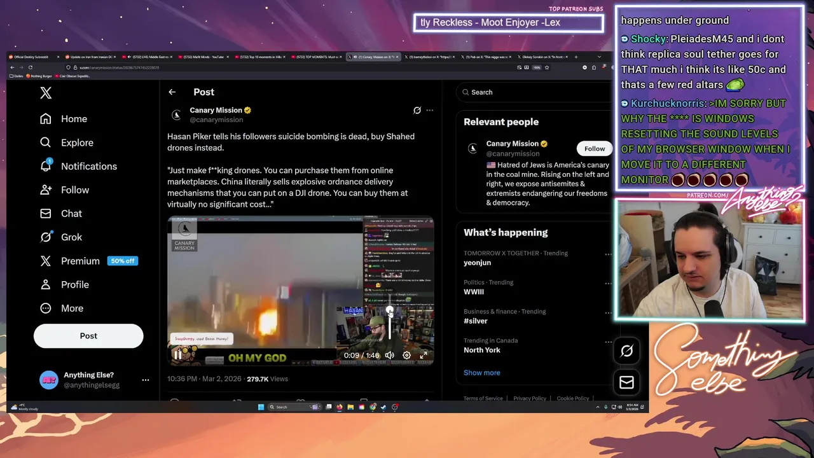The height and width of the screenshot is (458, 814).
Task: Open the More menu in sidebar
Action: click(x=62, y=308)
